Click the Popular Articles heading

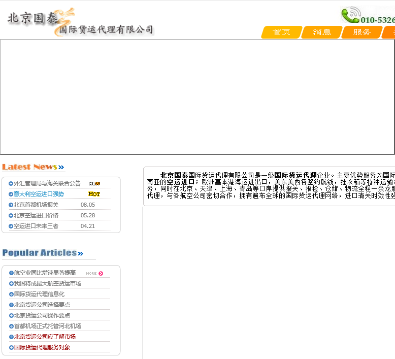pyautogui.click(x=39, y=253)
